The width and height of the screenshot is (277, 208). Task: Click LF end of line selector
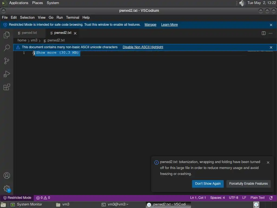244,198
